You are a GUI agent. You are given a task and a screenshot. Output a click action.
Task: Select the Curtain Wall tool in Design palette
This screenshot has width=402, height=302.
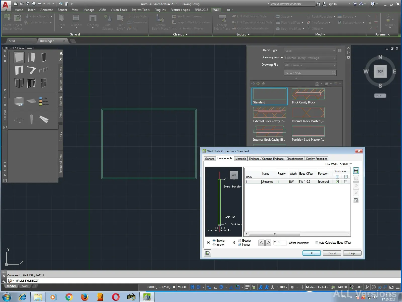pyautogui.click(x=43, y=83)
